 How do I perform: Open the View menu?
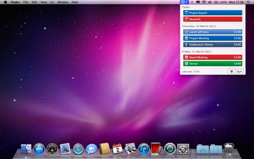[x=44, y=2]
